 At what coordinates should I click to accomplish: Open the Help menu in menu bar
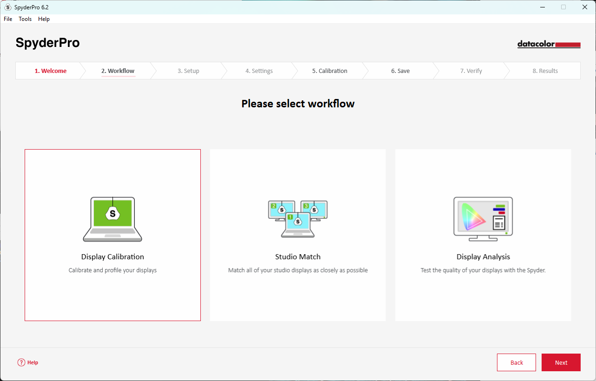pyautogui.click(x=44, y=19)
